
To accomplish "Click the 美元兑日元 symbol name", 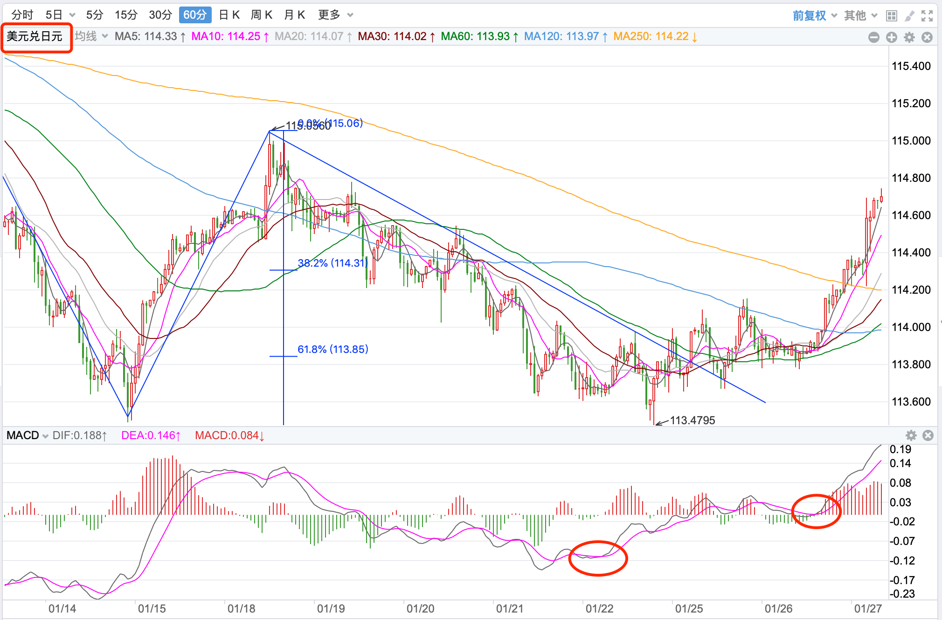I will [x=35, y=36].
